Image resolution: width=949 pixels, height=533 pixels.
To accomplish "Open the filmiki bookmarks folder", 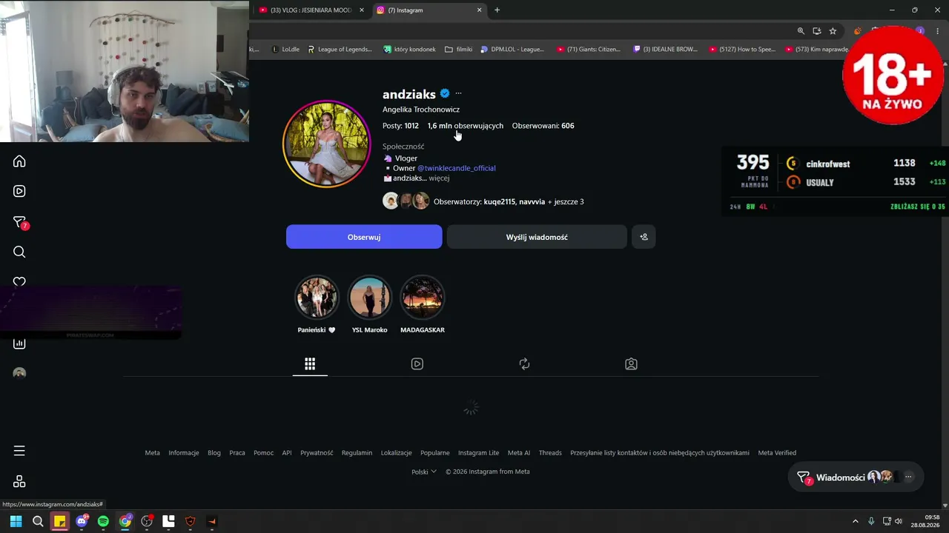I will [458, 50].
